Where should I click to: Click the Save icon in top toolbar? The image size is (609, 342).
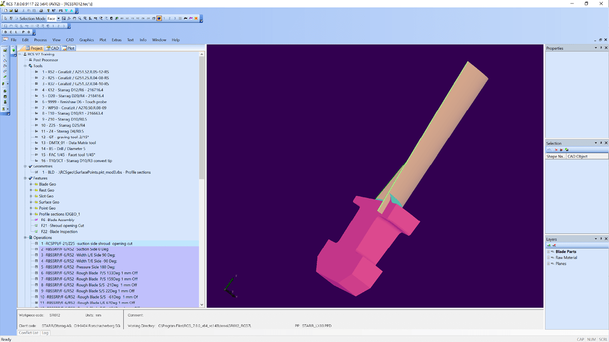[16, 11]
